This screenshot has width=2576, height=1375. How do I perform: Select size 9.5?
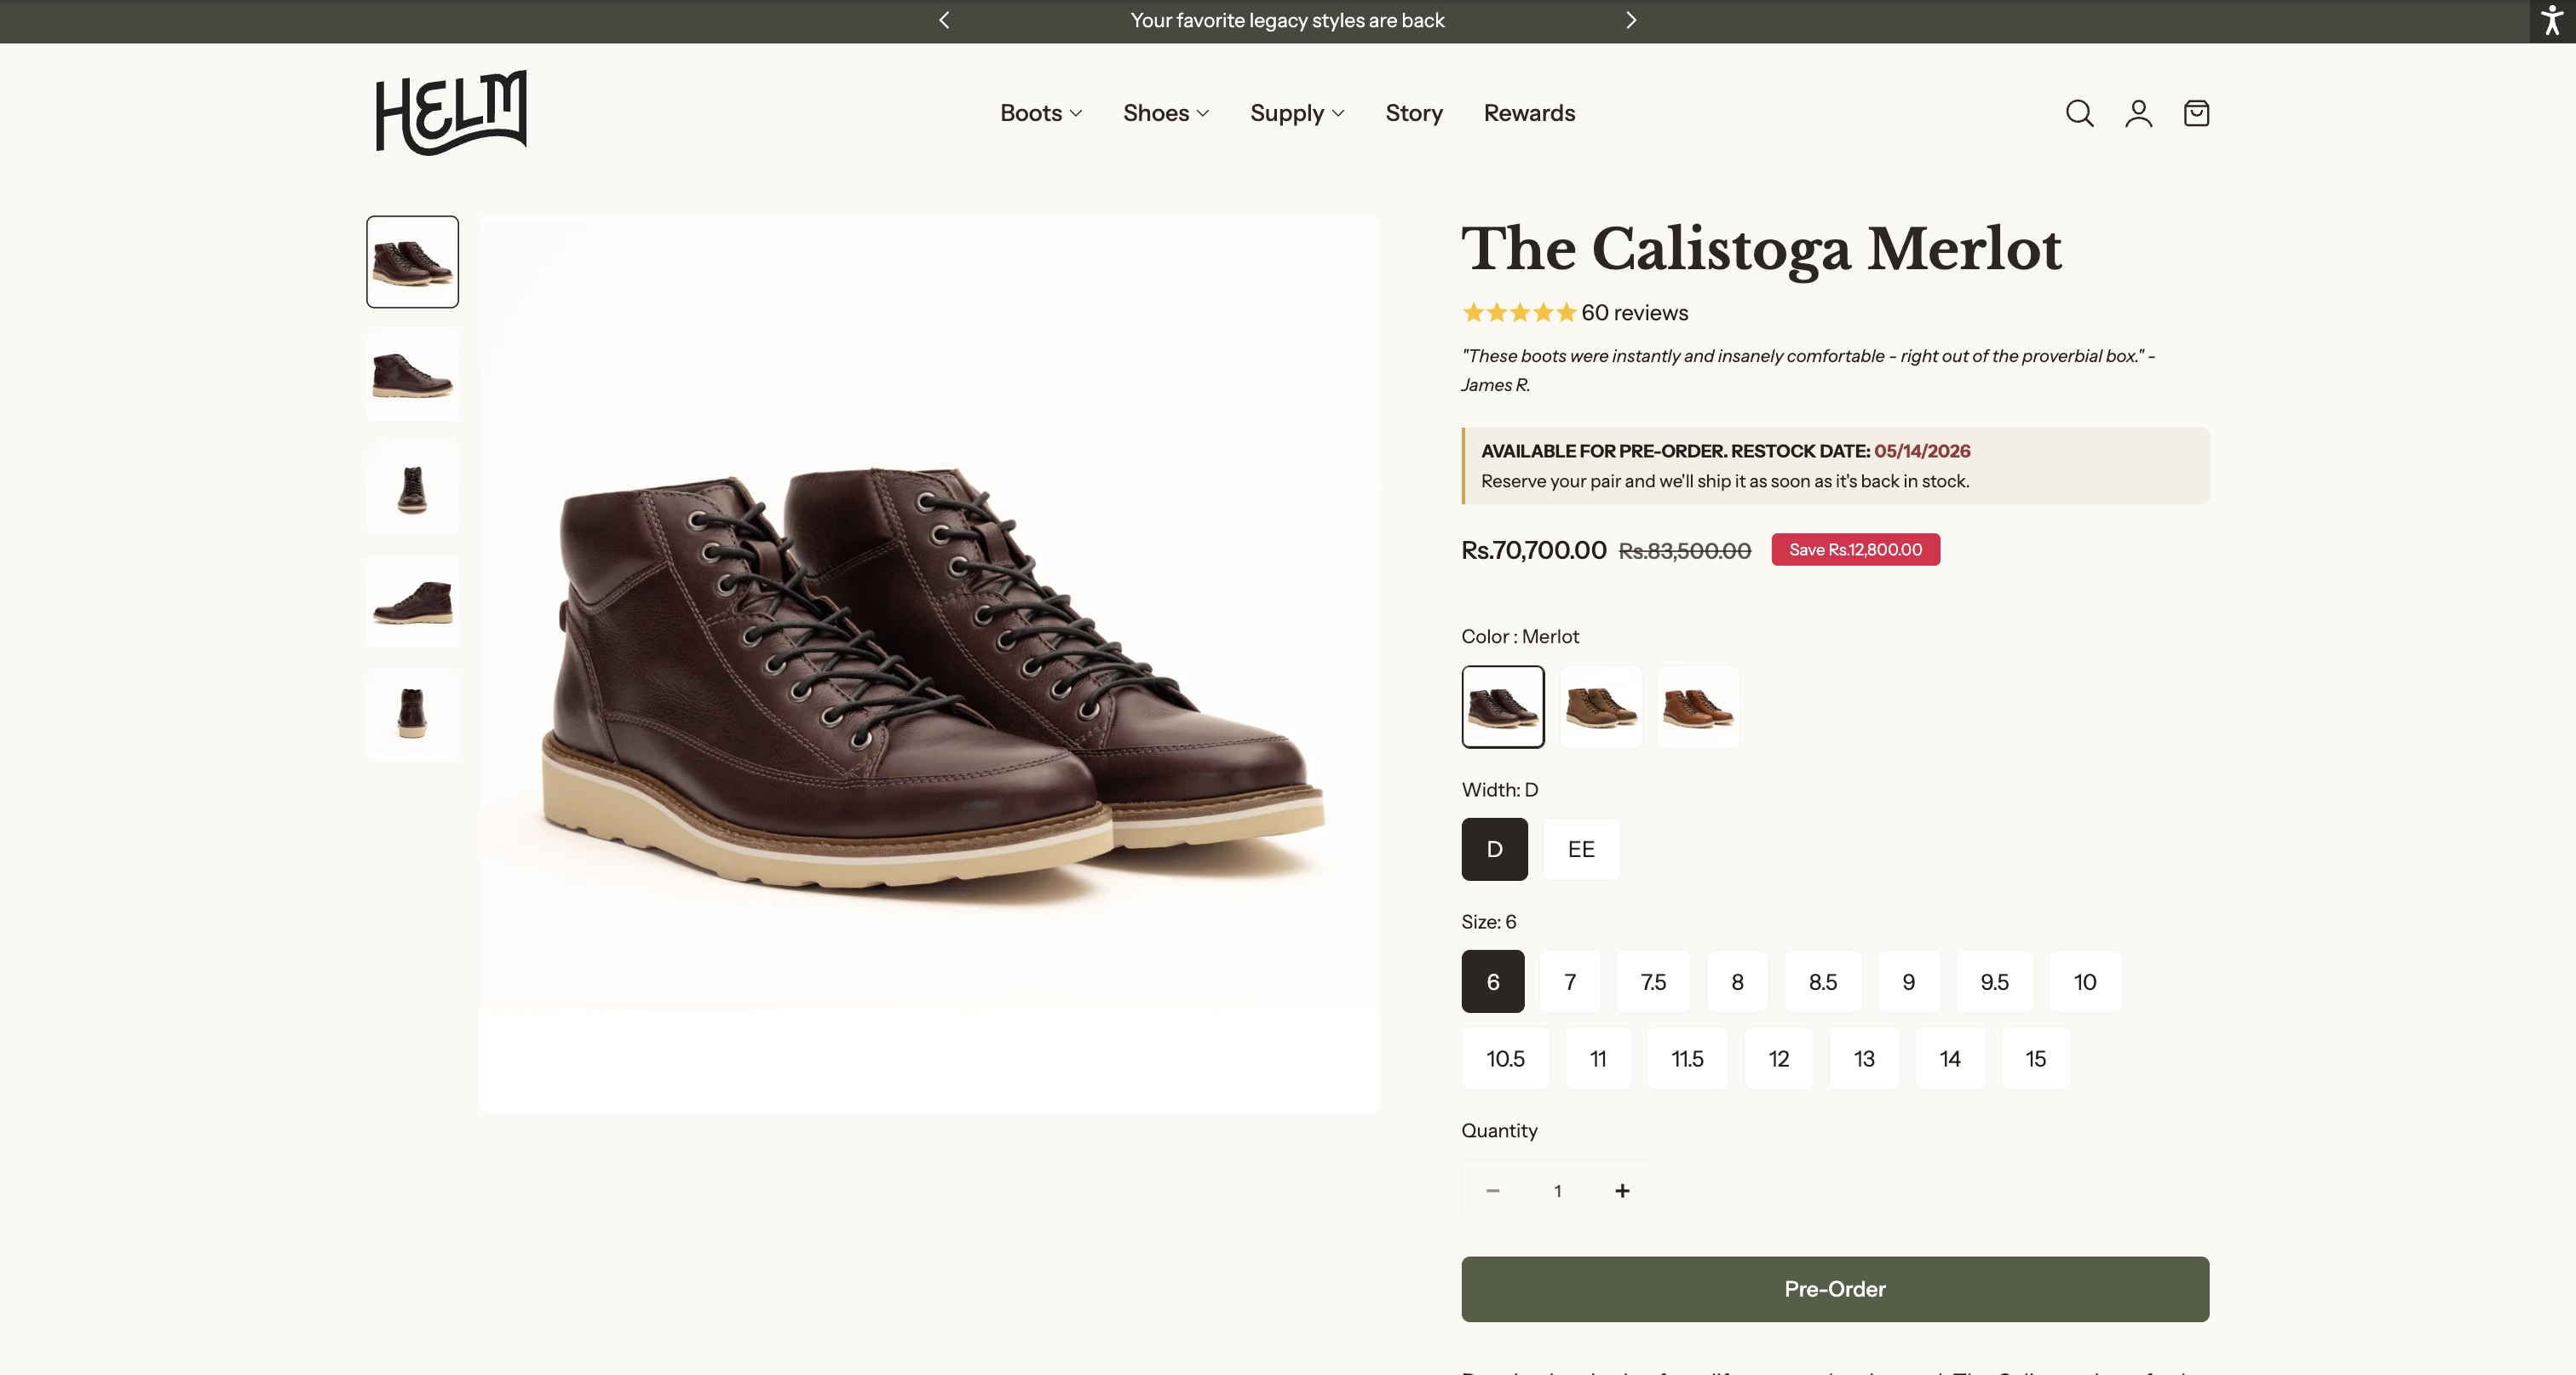coord(1994,981)
